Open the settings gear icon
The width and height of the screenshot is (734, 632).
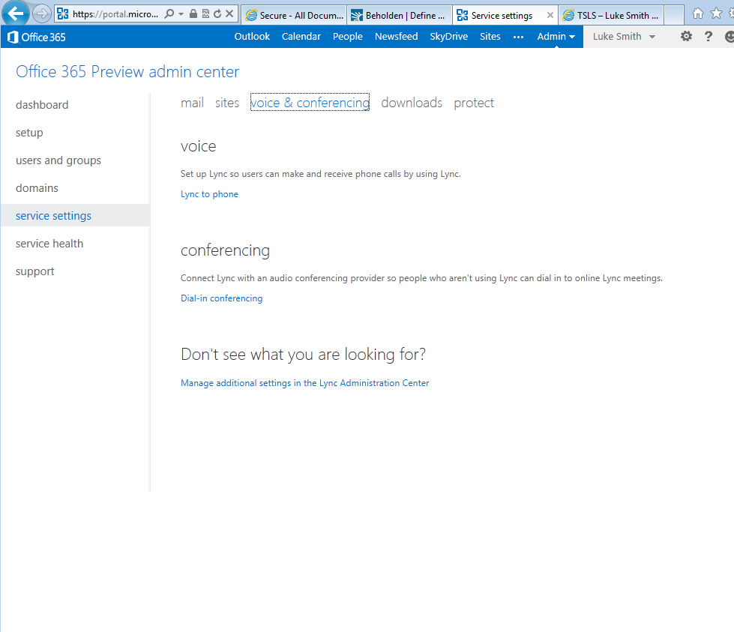pos(686,37)
